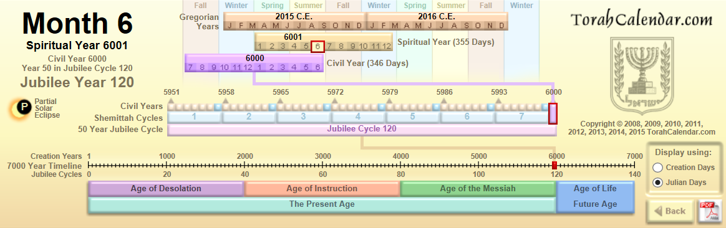Click the triangle marker under year 5993
The image size is (726, 228).
(x=499, y=100)
